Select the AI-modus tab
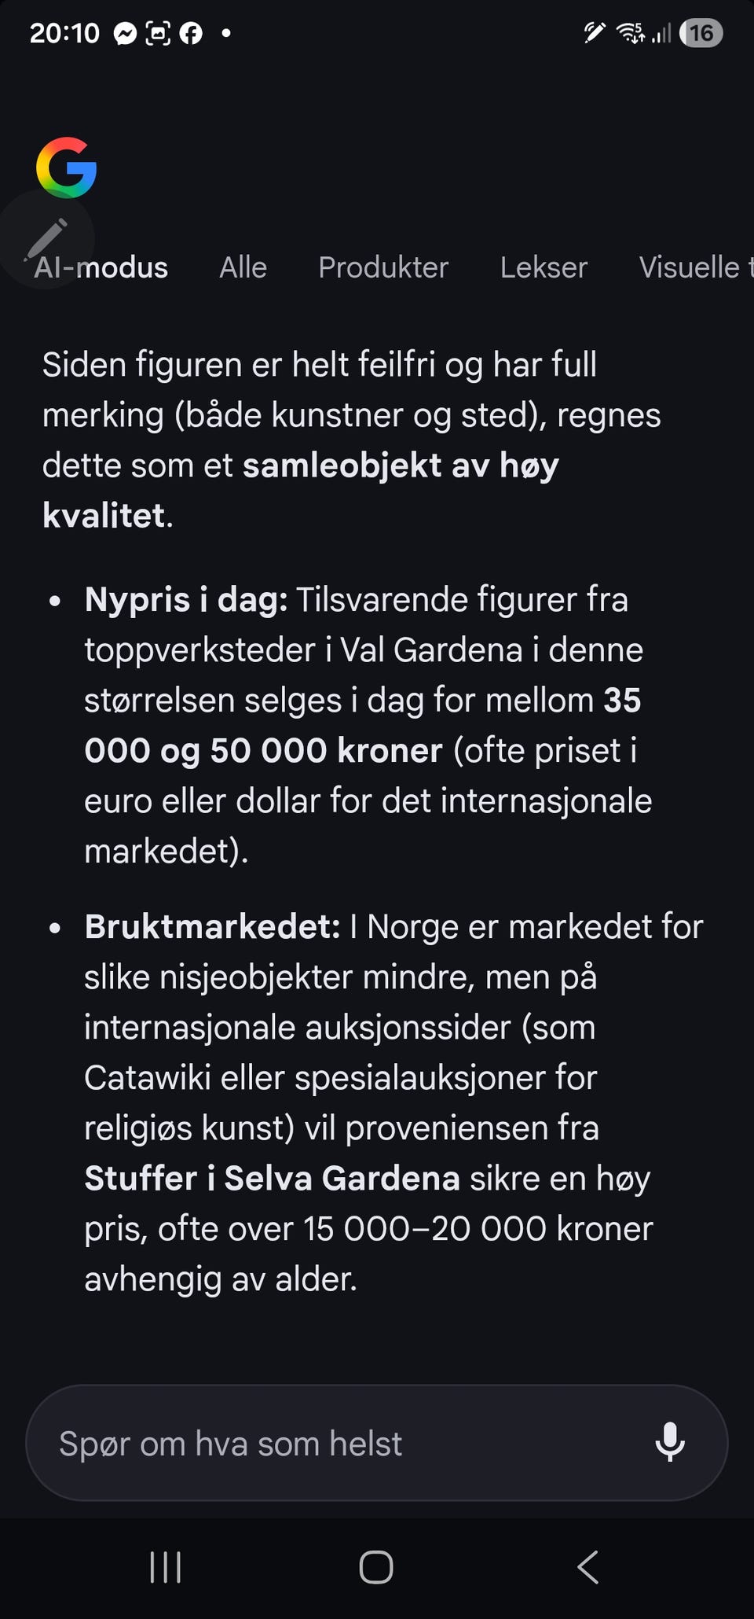 click(x=101, y=267)
